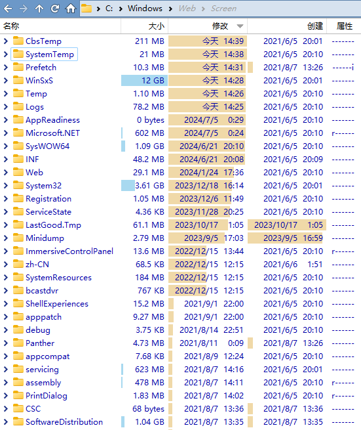Jump to Screen breadcrumb segment
This screenshot has width=361, height=430.
[x=223, y=9]
